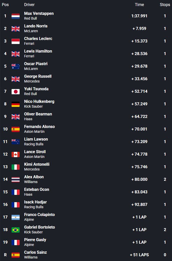
Task: Click Fernando Alonso's +70.001 time gap
Action: (x=139, y=129)
